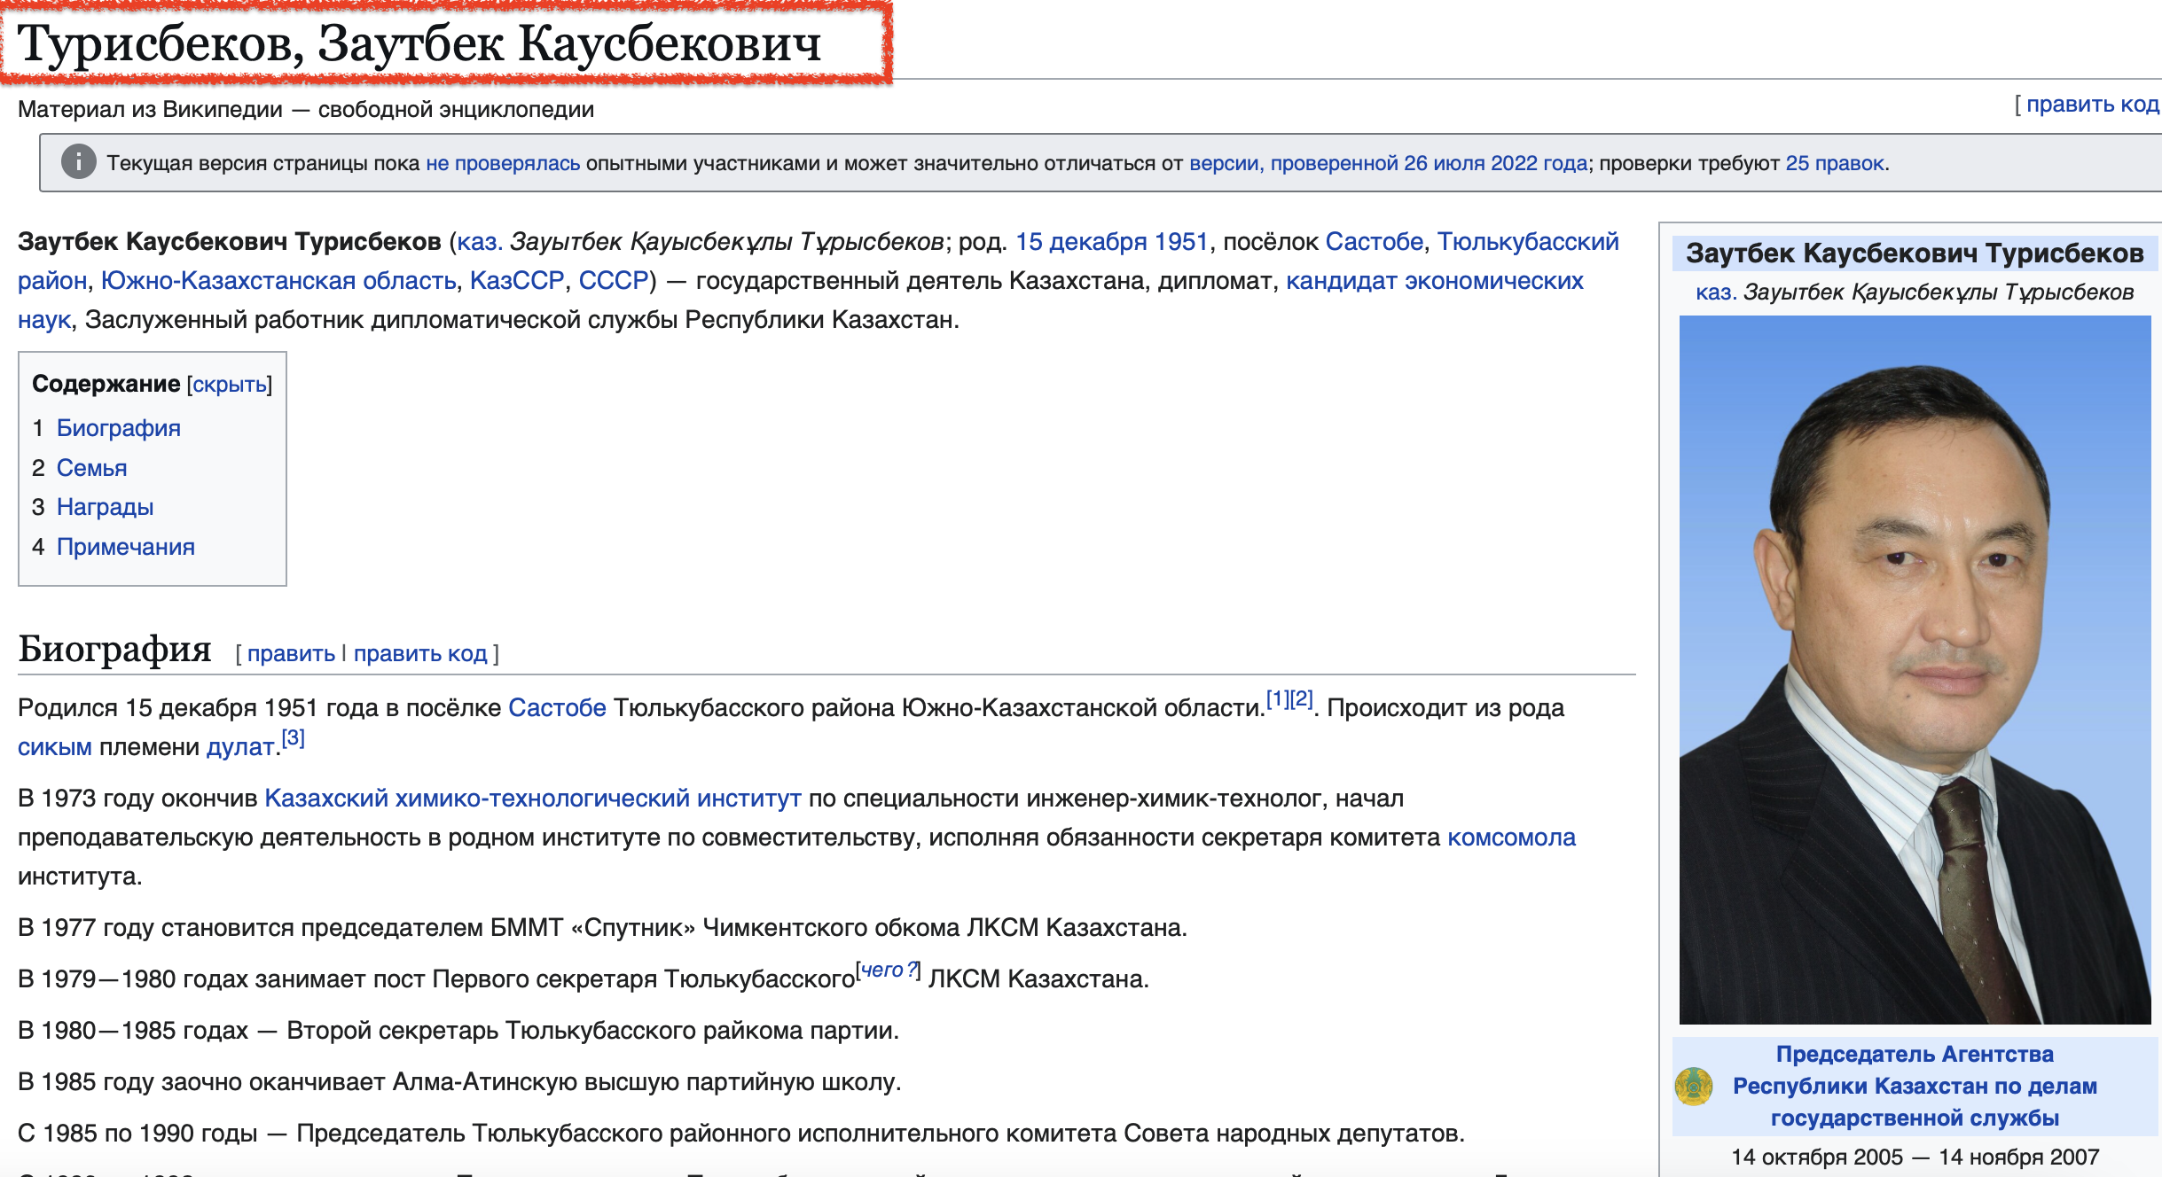Viewport: 2162px width, 1177px height.
Task: Click footnote reference [3]
Action: 293,738
